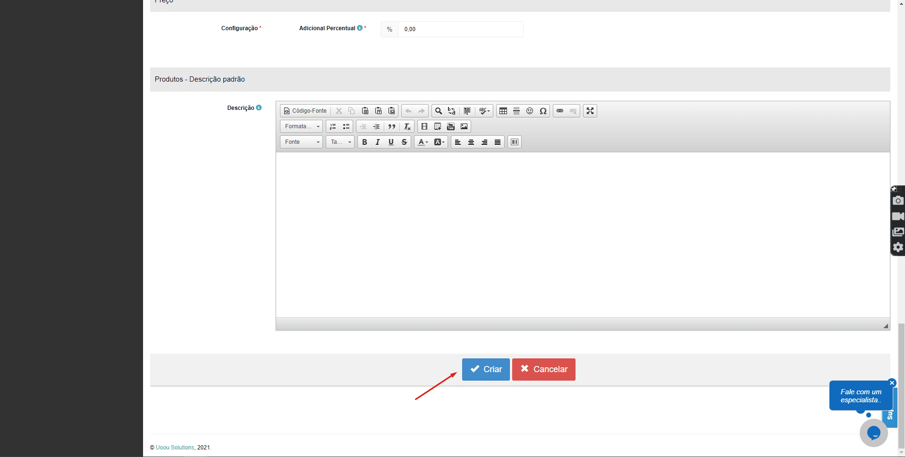This screenshot has width=905, height=457.
Task: Maximize the editor with fullscreen icon
Action: 590,111
